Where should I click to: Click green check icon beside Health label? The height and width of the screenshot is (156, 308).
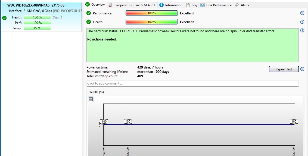(x=89, y=22)
